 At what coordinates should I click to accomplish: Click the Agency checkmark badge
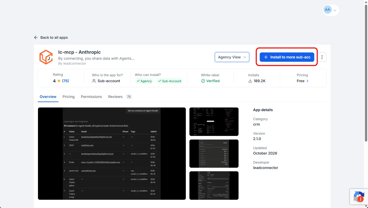click(x=144, y=81)
